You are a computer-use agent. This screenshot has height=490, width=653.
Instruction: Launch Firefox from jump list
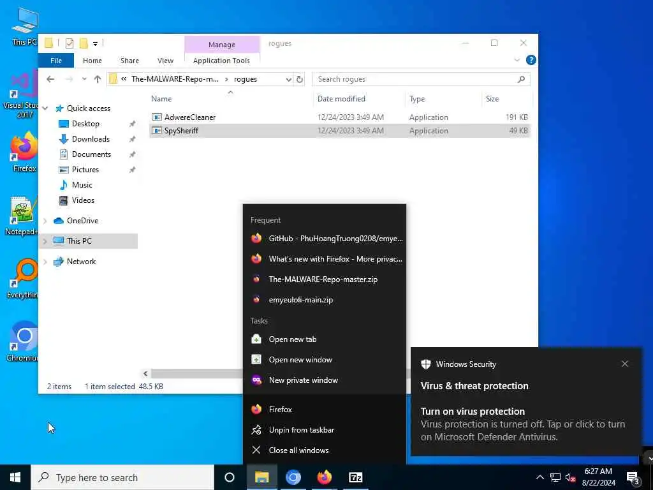point(325,410)
